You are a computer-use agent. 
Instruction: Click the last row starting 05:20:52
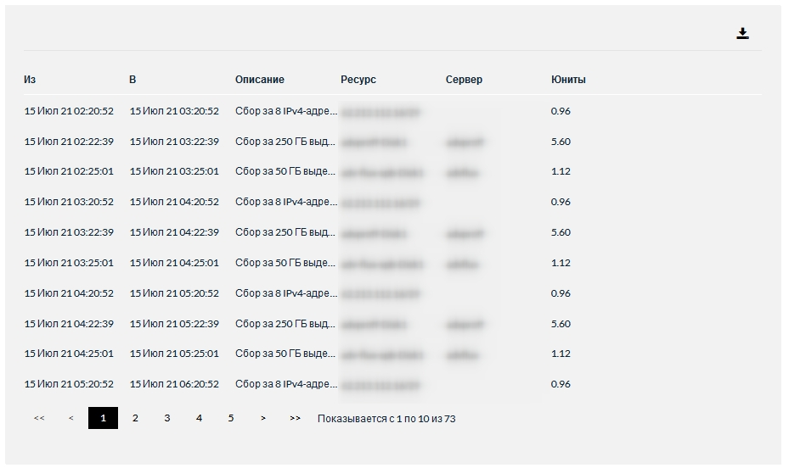tap(392, 384)
